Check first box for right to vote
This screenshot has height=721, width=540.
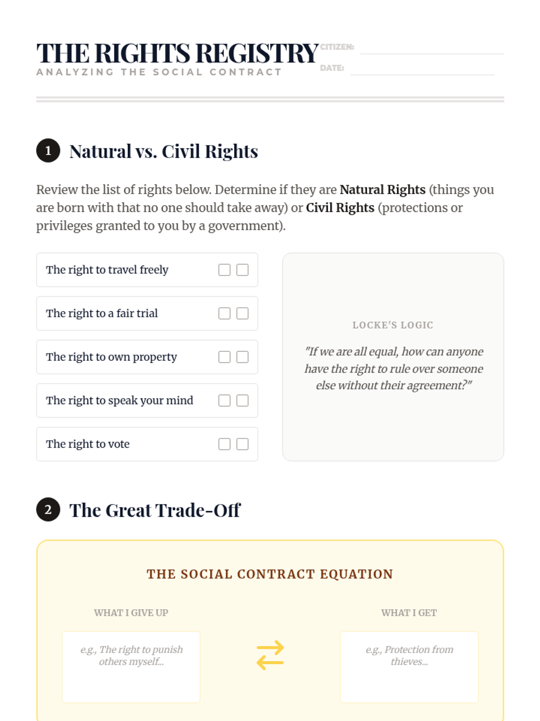(224, 444)
